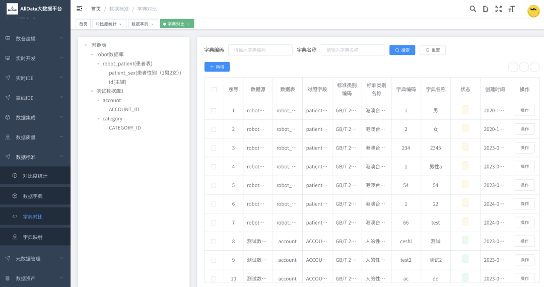Check the select-all checkbox in table header
The height and width of the screenshot is (287, 544).
point(214,90)
